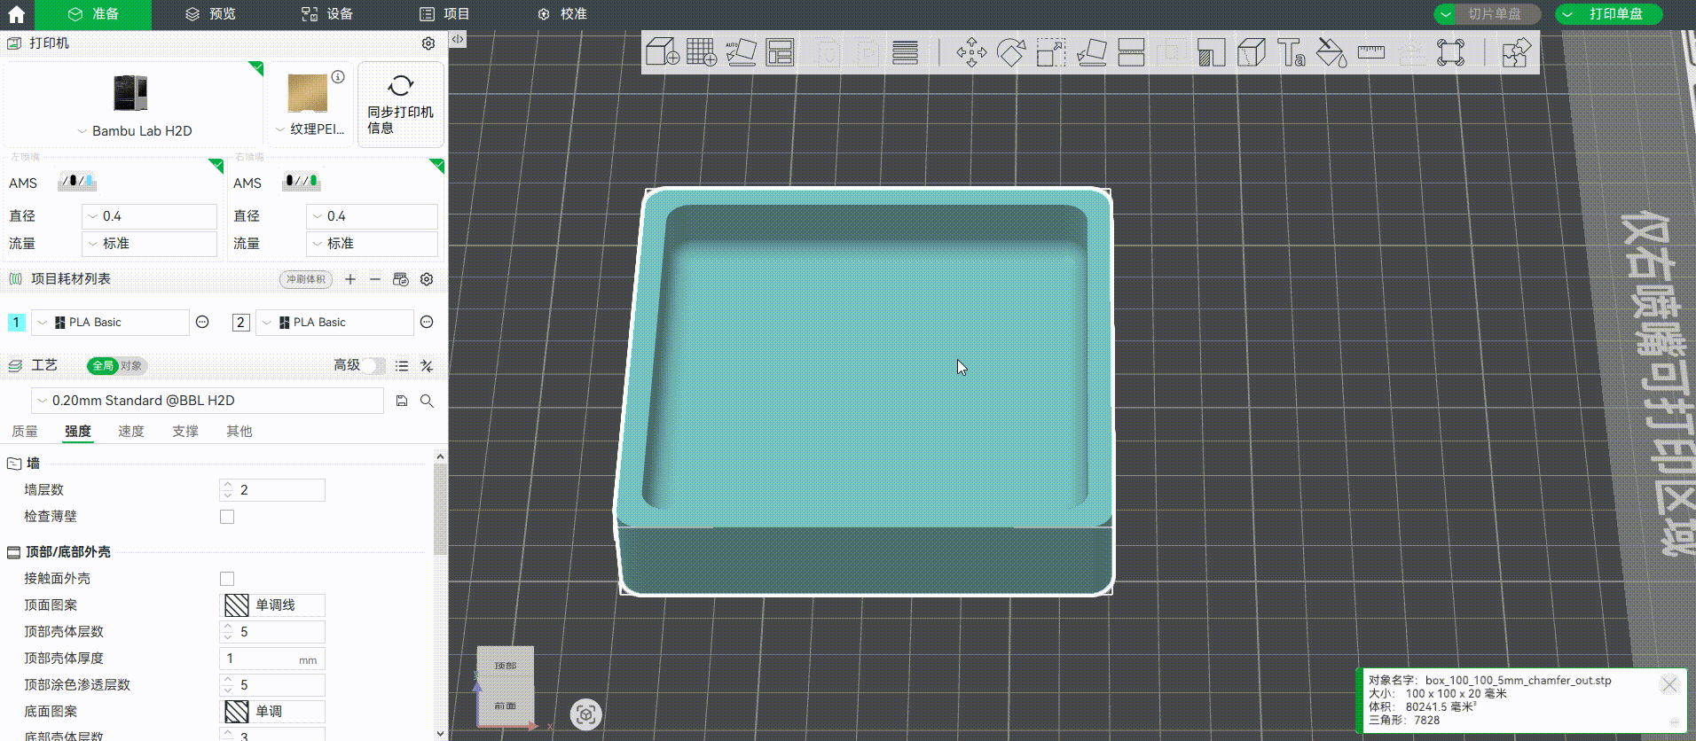Open filament 2 PLA Basic dropdown

(334, 323)
